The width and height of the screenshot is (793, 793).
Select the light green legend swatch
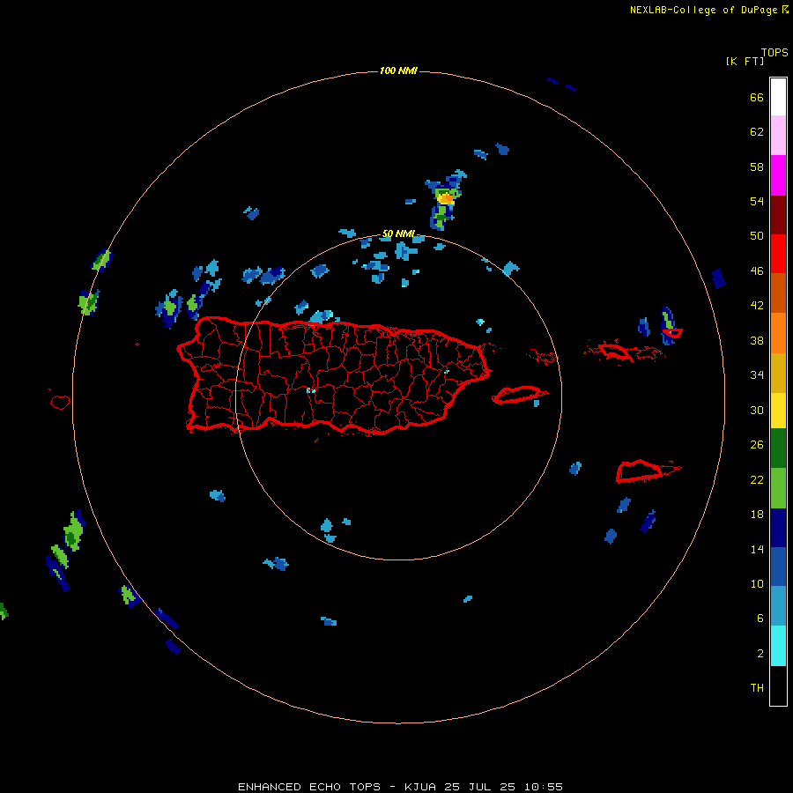778,488
